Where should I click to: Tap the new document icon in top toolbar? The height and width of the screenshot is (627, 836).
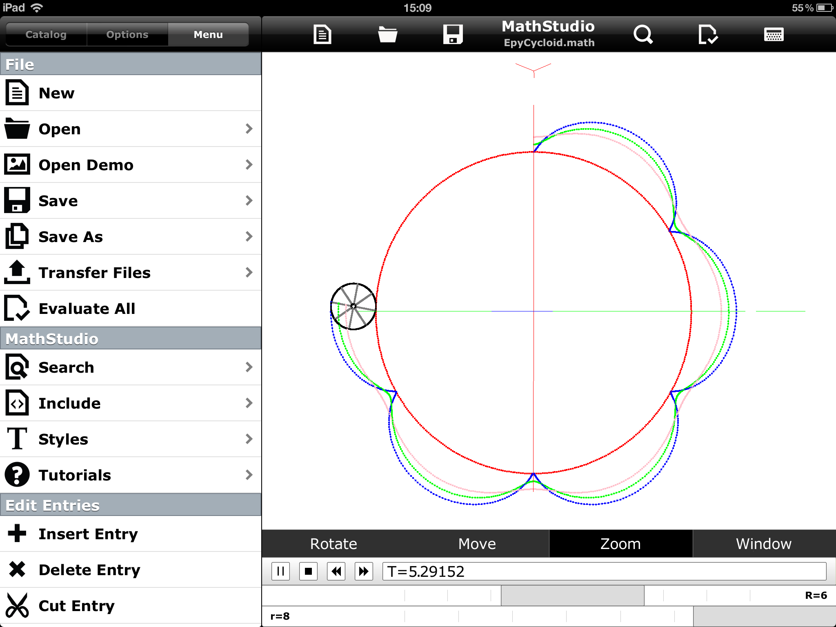[x=322, y=34]
